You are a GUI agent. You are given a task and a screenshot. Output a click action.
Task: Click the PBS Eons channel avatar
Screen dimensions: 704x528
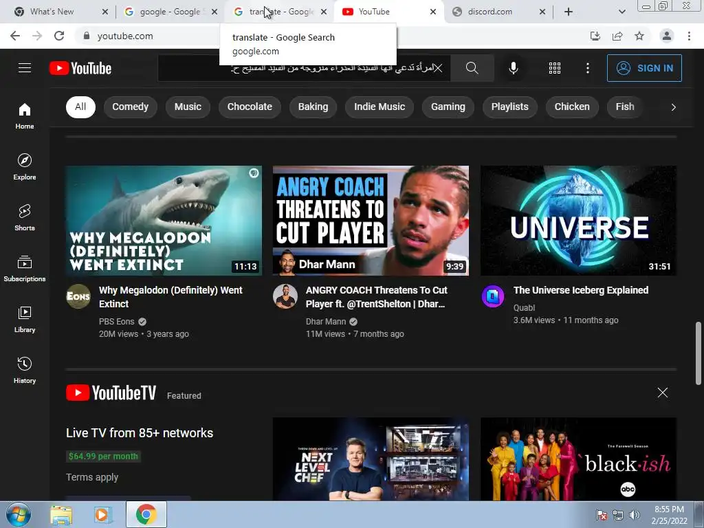78,296
